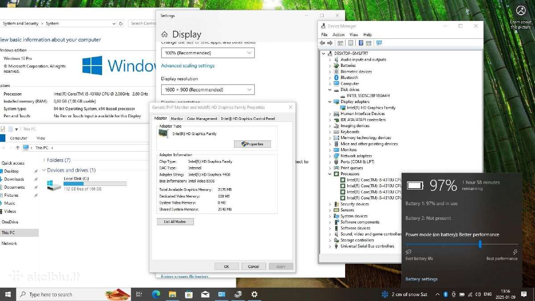Open Pictures in Quick access
535x301 pixels.
click(x=11, y=195)
